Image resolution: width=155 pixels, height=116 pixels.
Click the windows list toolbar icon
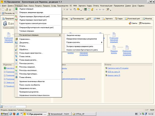pyautogui.click(x=75, y=10)
